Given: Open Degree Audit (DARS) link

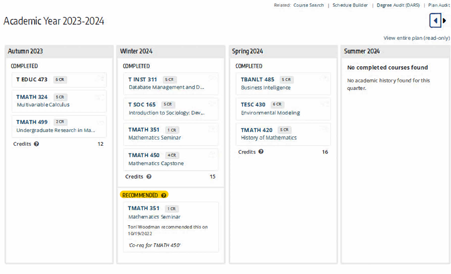Looking at the screenshot, I should click(x=398, y=5).
